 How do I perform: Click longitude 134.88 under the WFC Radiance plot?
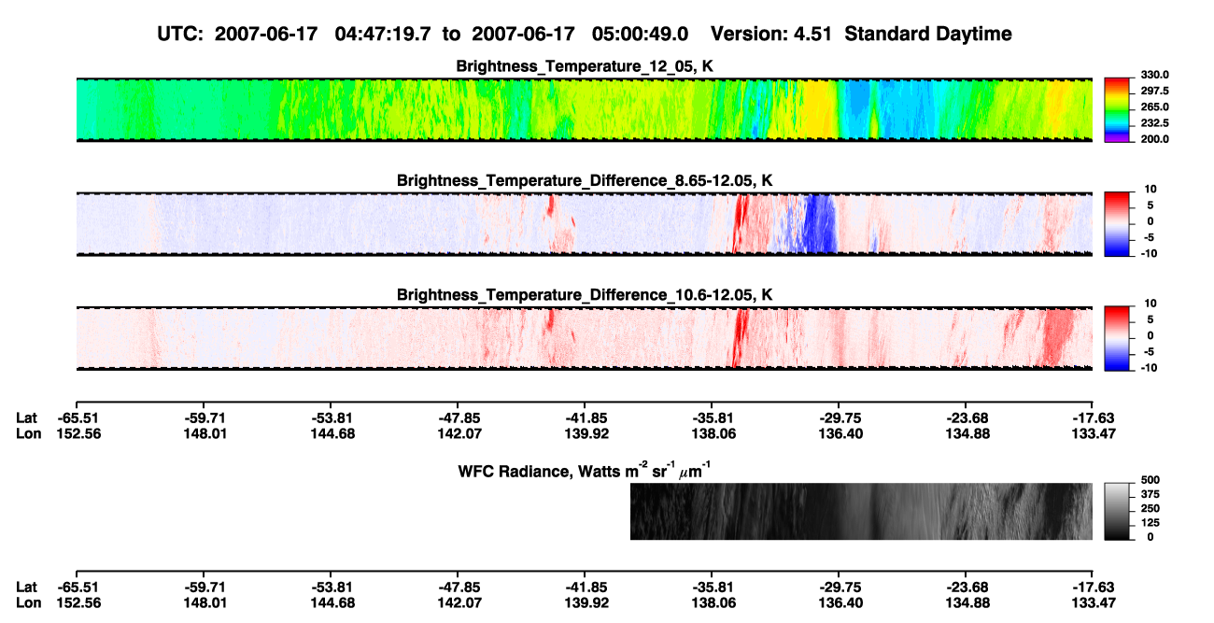click(x=966, y=602)
